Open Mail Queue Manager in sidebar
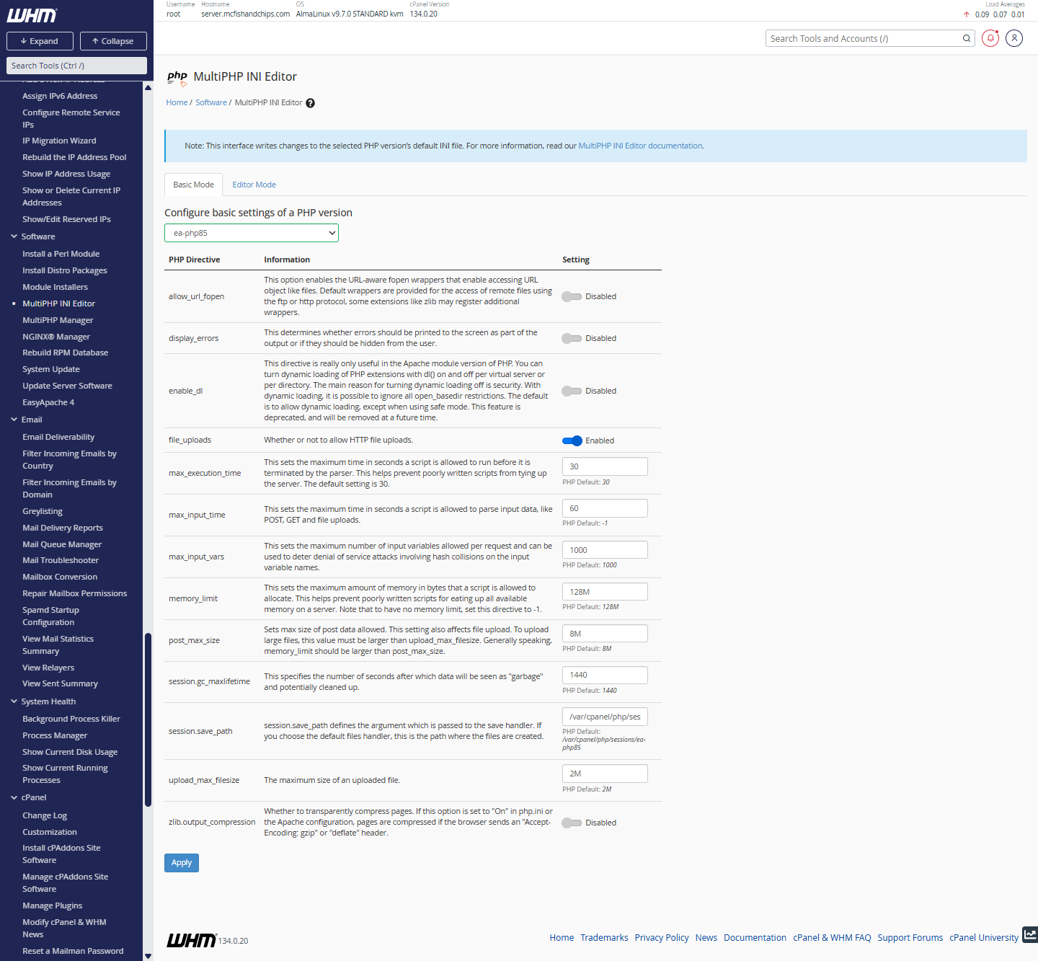 [62, 544]
